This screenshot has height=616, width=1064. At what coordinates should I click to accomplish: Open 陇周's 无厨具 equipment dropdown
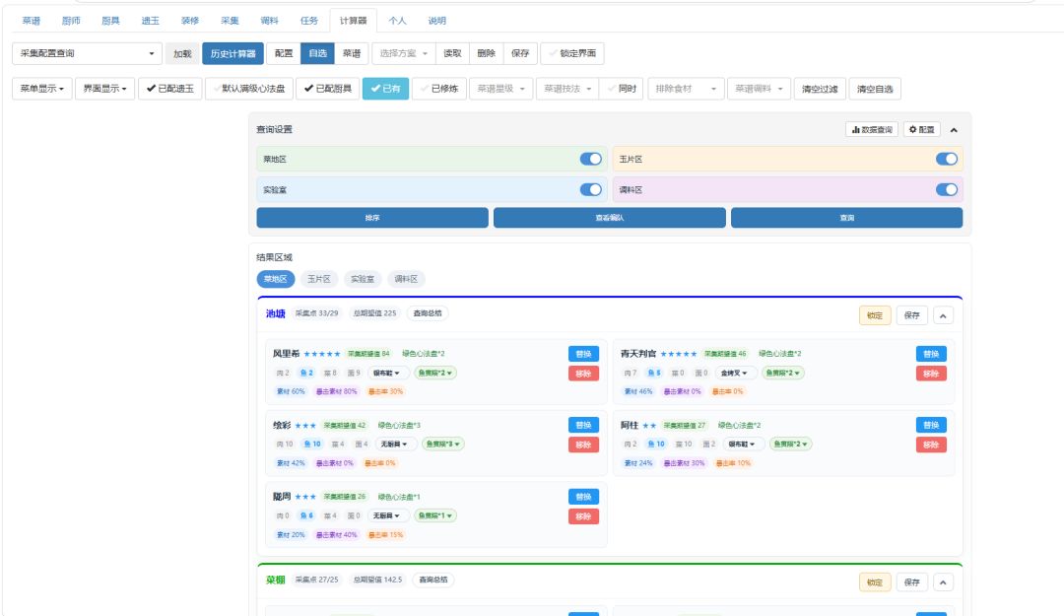tap(388, 515)
